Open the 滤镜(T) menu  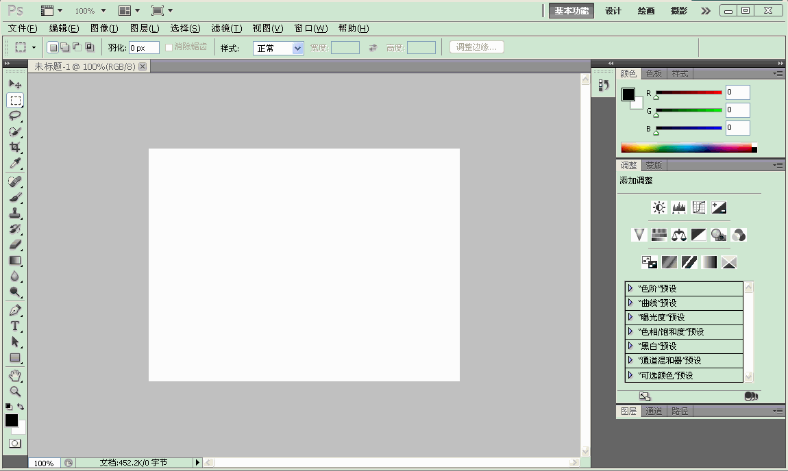(x=227, y=28)
